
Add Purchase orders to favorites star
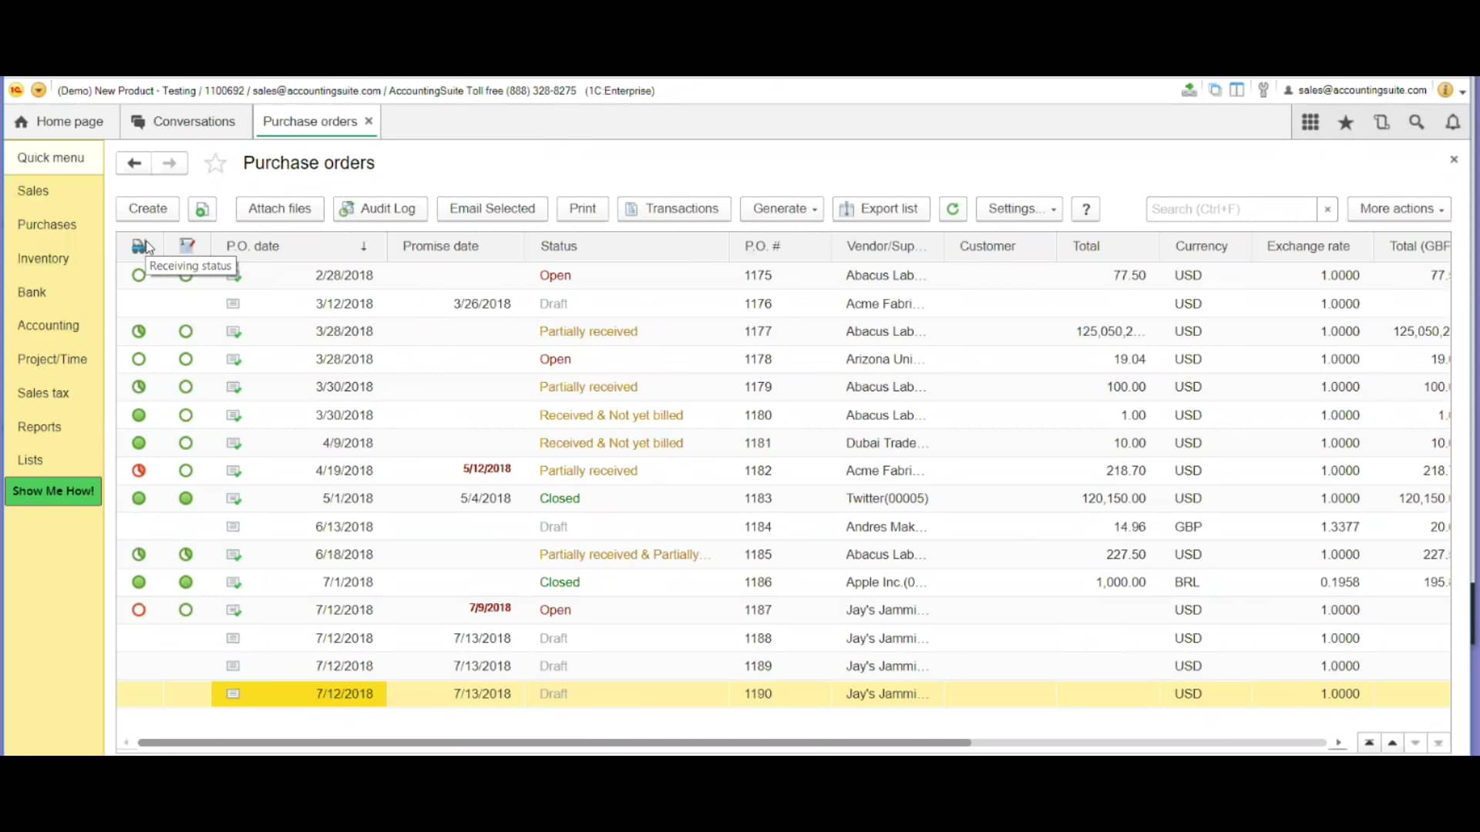[x=215, y=163]
